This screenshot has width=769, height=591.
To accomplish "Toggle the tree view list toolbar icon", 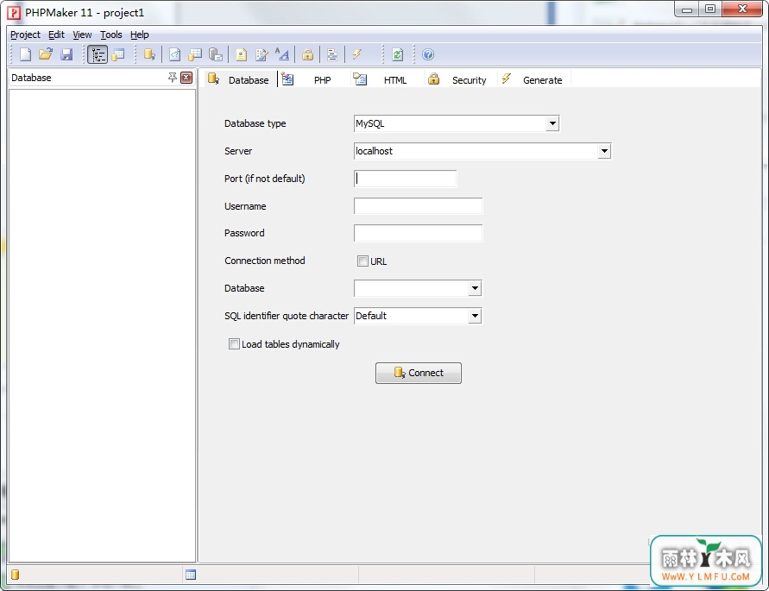I will click(x=98, y=54).
